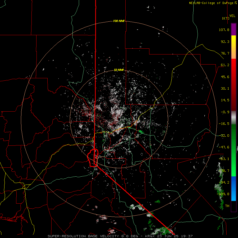This screenshot has height=238, width=238.
Task: Pick the red outbound segment of the color bar
Action: 234,85
